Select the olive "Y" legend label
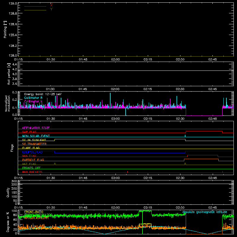The width and height of the screenshot is (237, 237). [51, 9]
